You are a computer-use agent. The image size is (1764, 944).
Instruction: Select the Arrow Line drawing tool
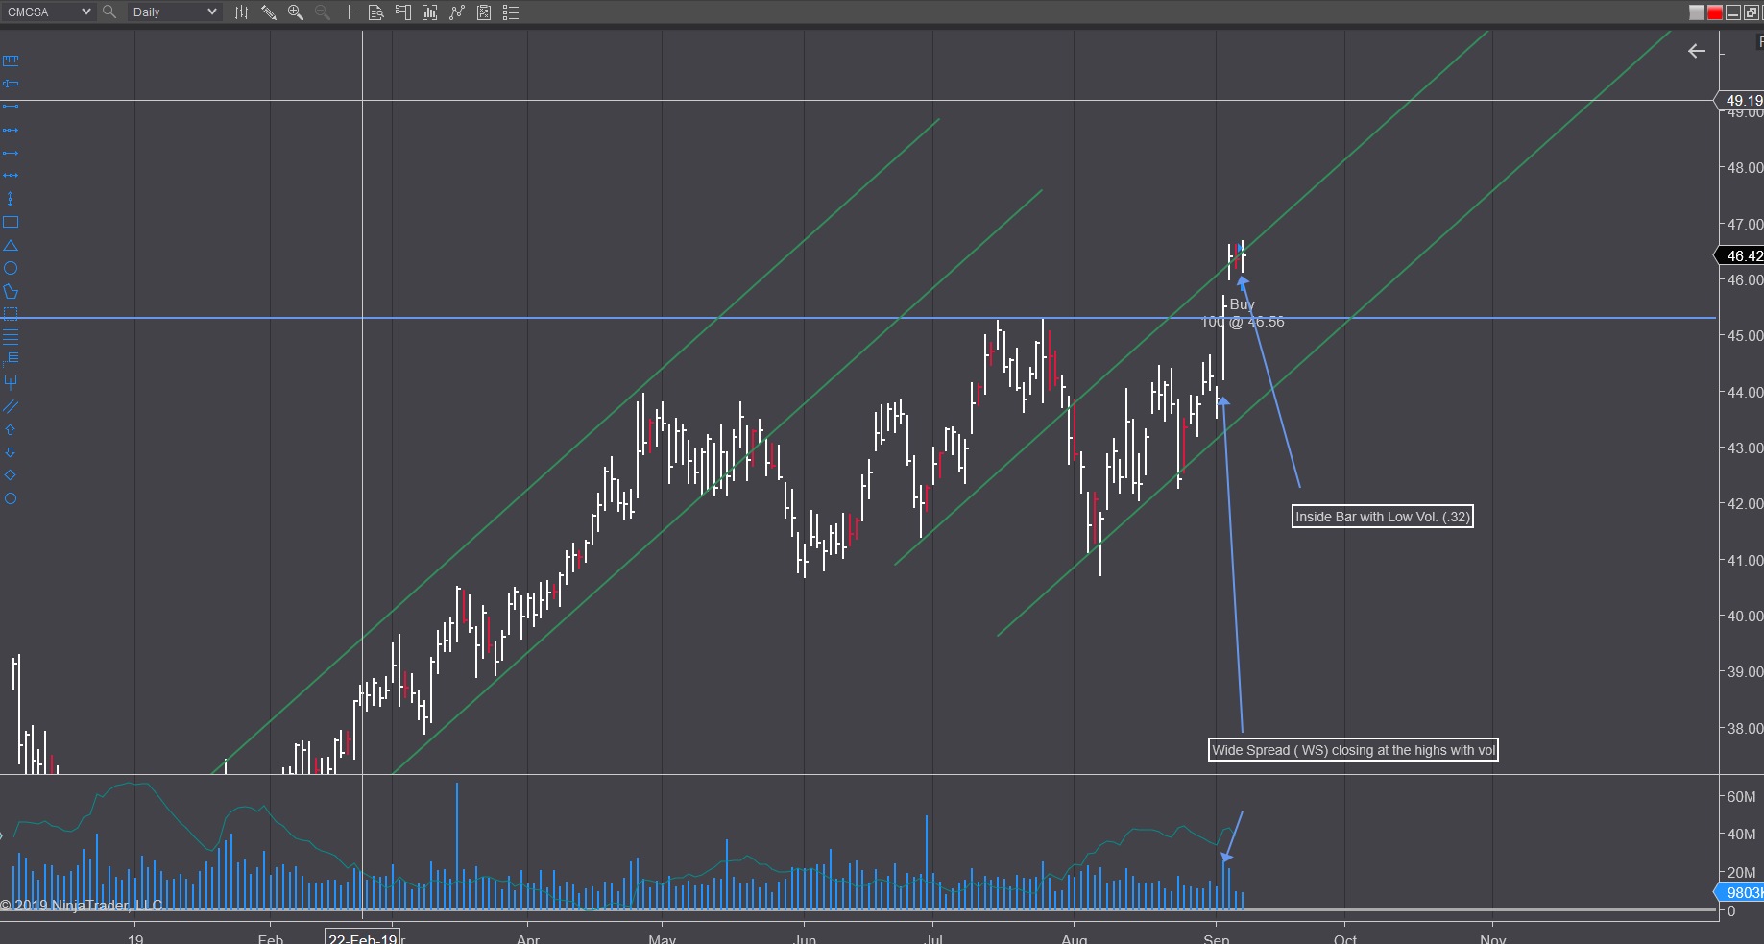pyautogui.click(x=11, y=153)
